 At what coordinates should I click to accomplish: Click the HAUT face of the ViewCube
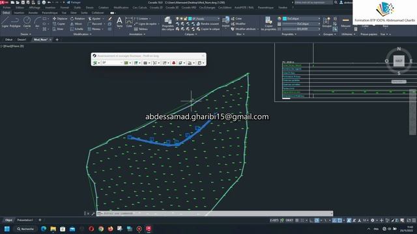pos(399,61)
